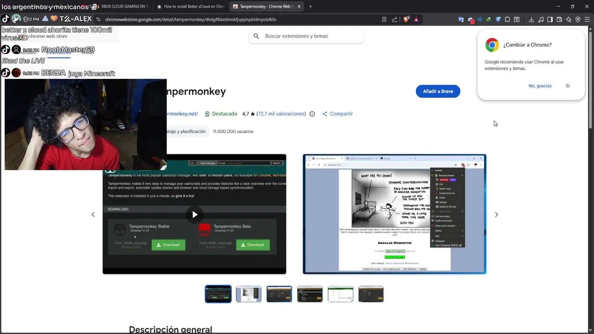The image size is (594, 334).
Task: Close the Tampermonkey tab
Action: click(x=299, y=6)
